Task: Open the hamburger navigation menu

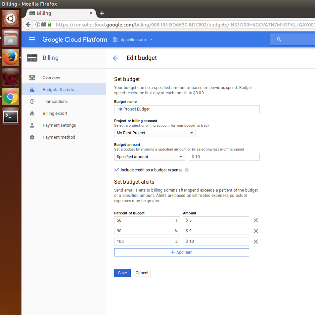Action: tap(32, 39)
